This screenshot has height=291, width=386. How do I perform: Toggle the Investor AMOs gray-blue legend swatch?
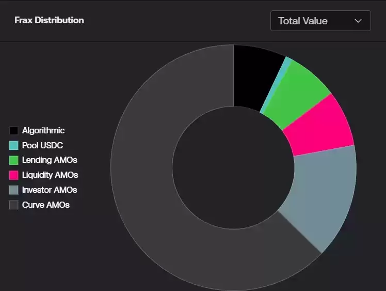(x=14, y=190)
